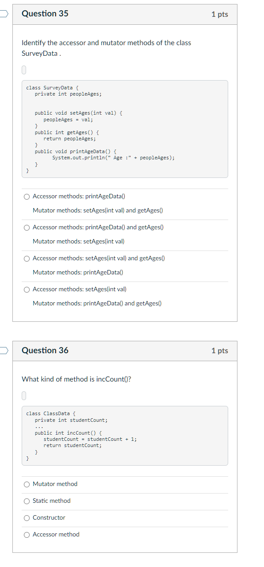Select answer with accessor printAgeData() only
This screenshot has height=567, width=264.
coord(27,196)
